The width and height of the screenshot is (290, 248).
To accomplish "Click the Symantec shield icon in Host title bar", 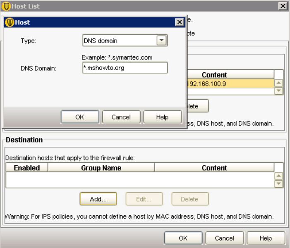I will (10, 22).
